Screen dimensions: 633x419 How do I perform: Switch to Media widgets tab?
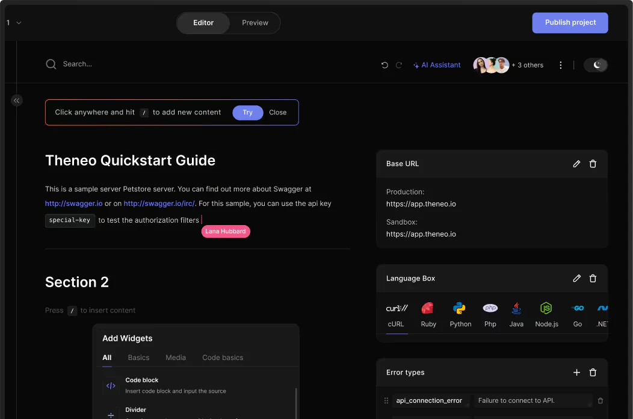pos(176,358)
